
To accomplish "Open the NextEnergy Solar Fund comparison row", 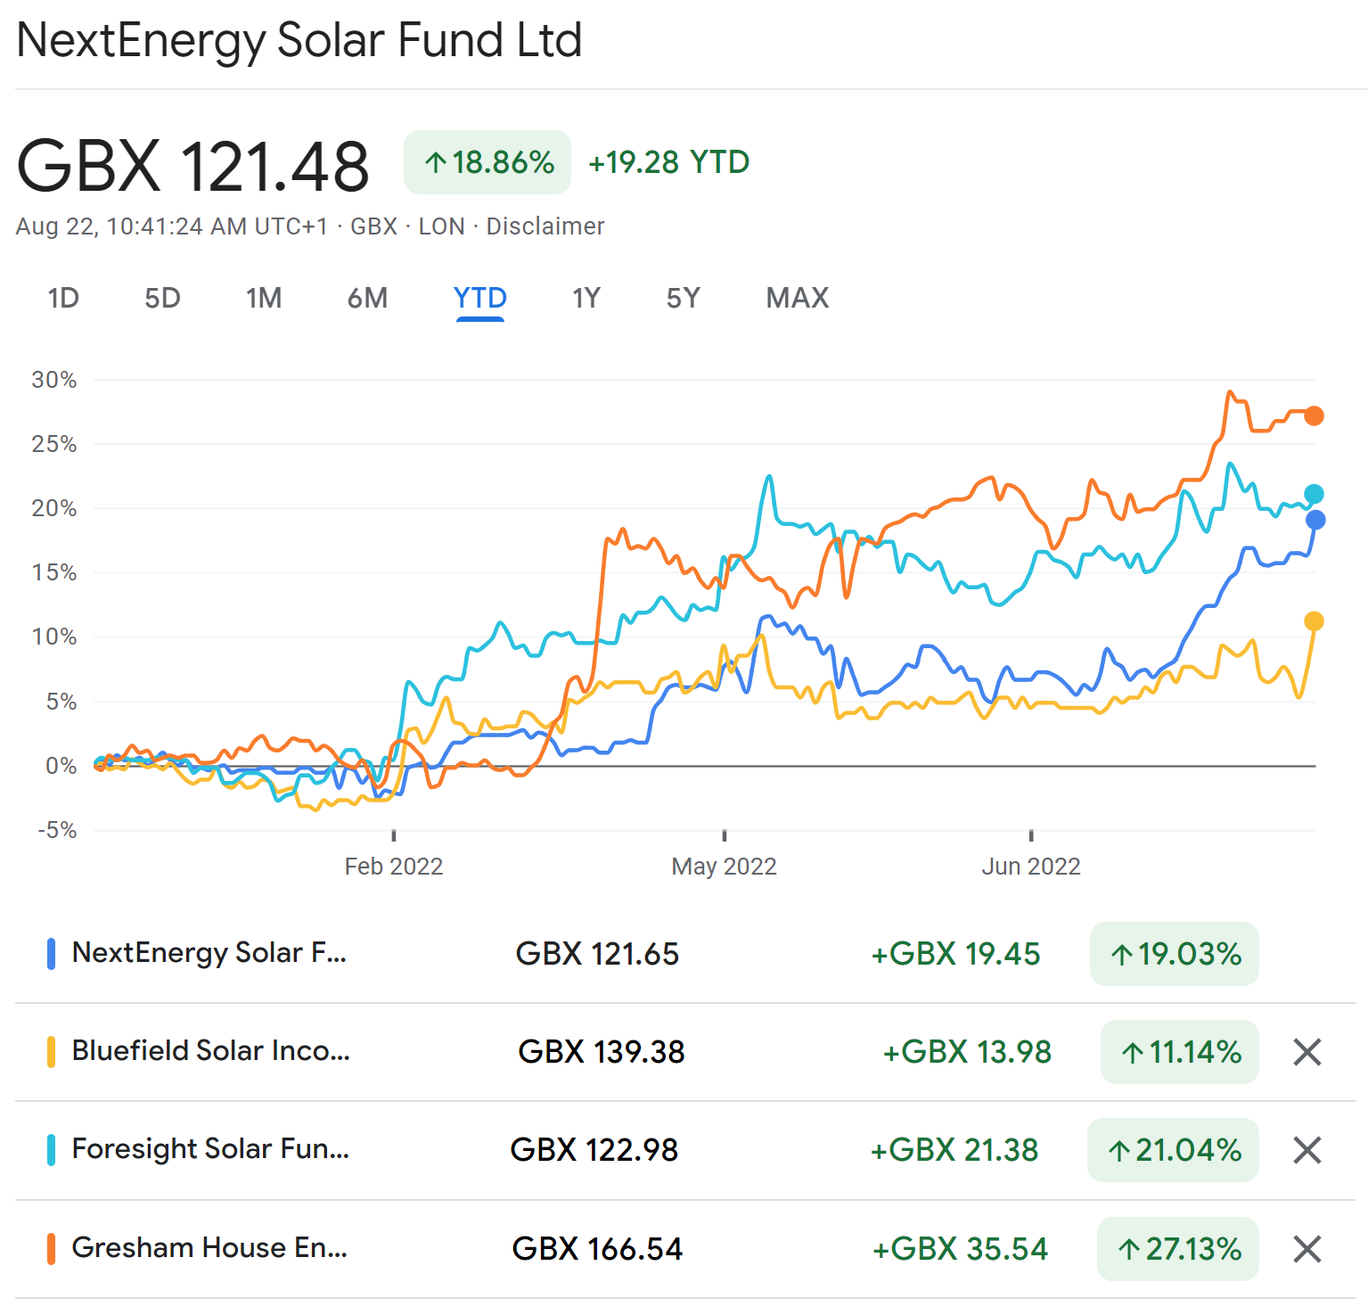I will [209, 953].
